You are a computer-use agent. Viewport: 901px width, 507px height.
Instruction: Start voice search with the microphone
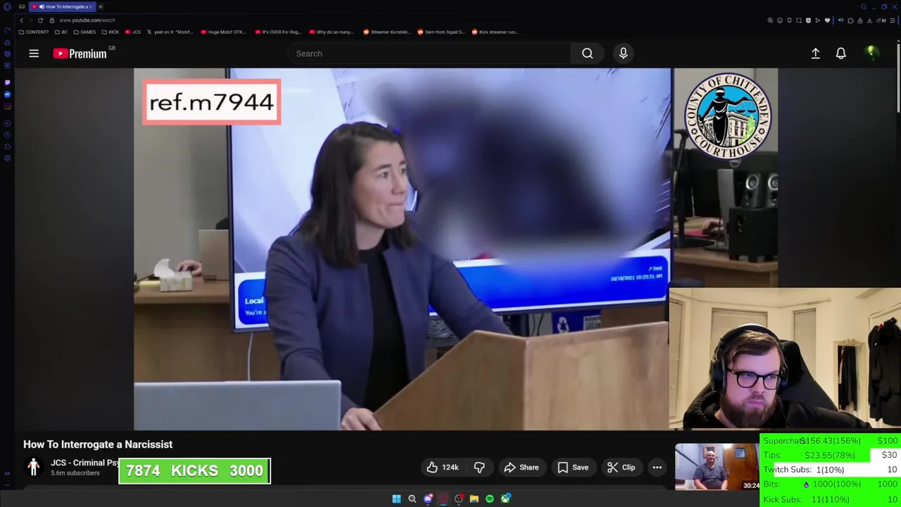click(623, 54)
